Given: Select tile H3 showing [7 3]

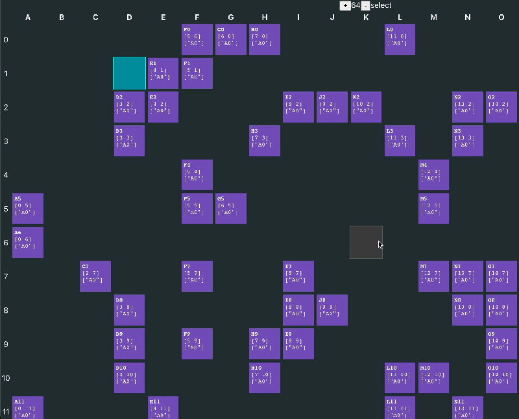Looking at the screenshot, I should pos(264,141).
